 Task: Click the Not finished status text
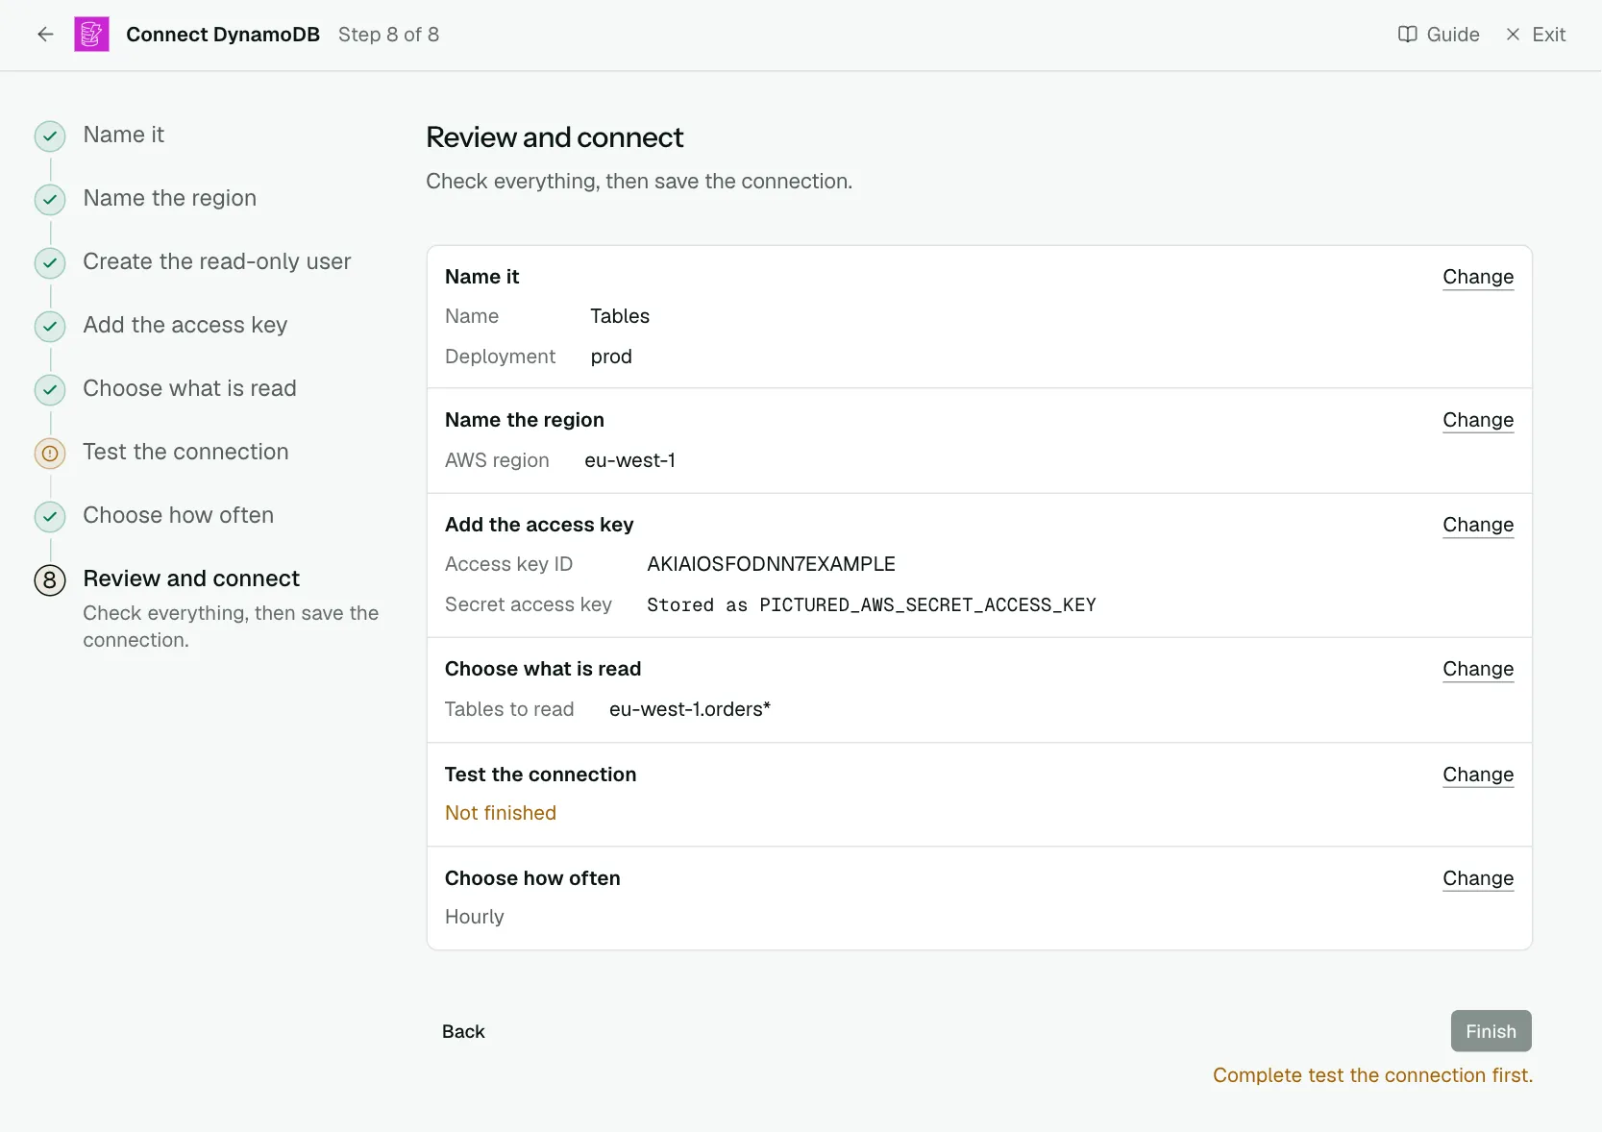coord(501,813)
